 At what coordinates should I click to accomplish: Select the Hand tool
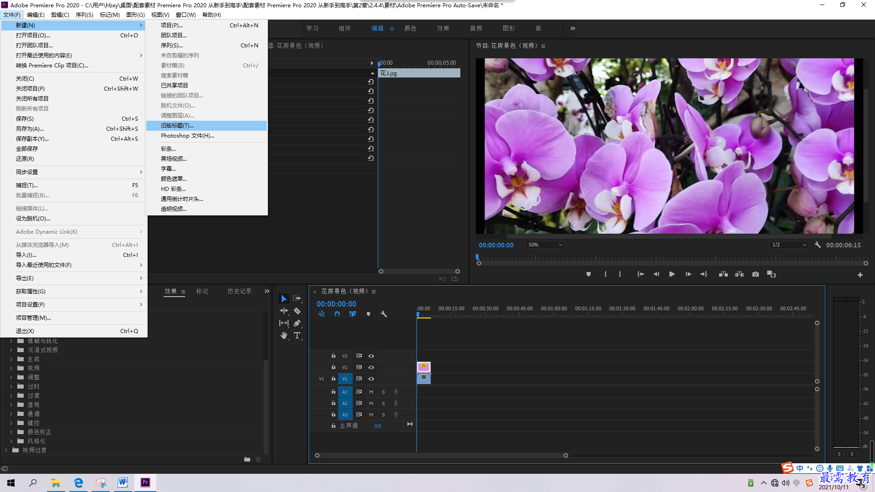coord(284,335)
